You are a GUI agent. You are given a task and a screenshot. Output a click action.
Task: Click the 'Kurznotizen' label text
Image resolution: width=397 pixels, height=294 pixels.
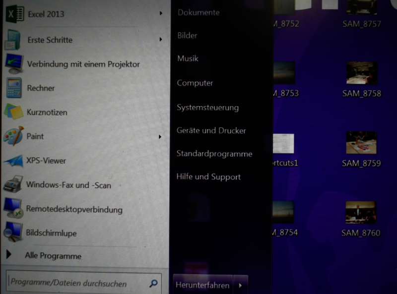[x=47, y=112]
